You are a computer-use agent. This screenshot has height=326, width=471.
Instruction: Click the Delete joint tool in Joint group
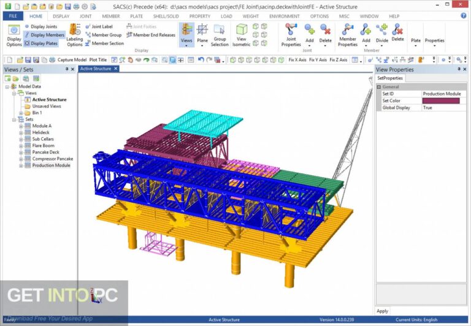tap(325, 36)
